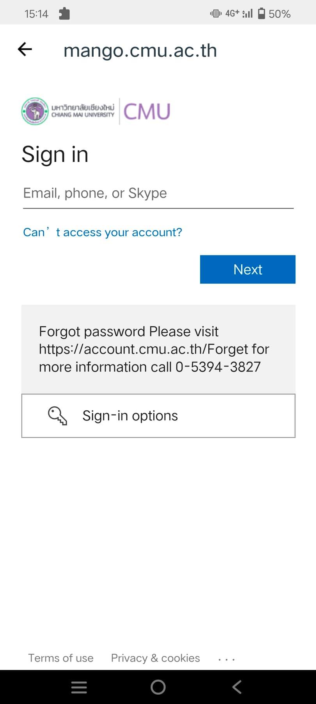Tap the Android back navigation chevron

tap(237, 687)
